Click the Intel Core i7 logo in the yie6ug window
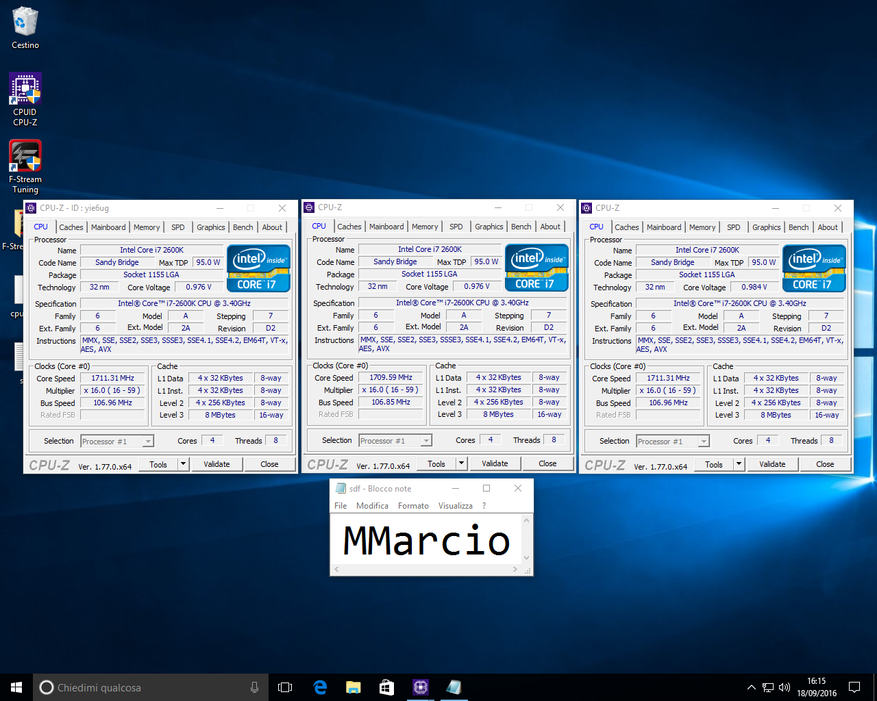The width and height of the screenshot is (877, 701). 259,268
